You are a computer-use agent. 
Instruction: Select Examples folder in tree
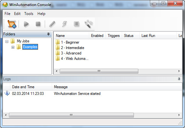click(30, 47)
